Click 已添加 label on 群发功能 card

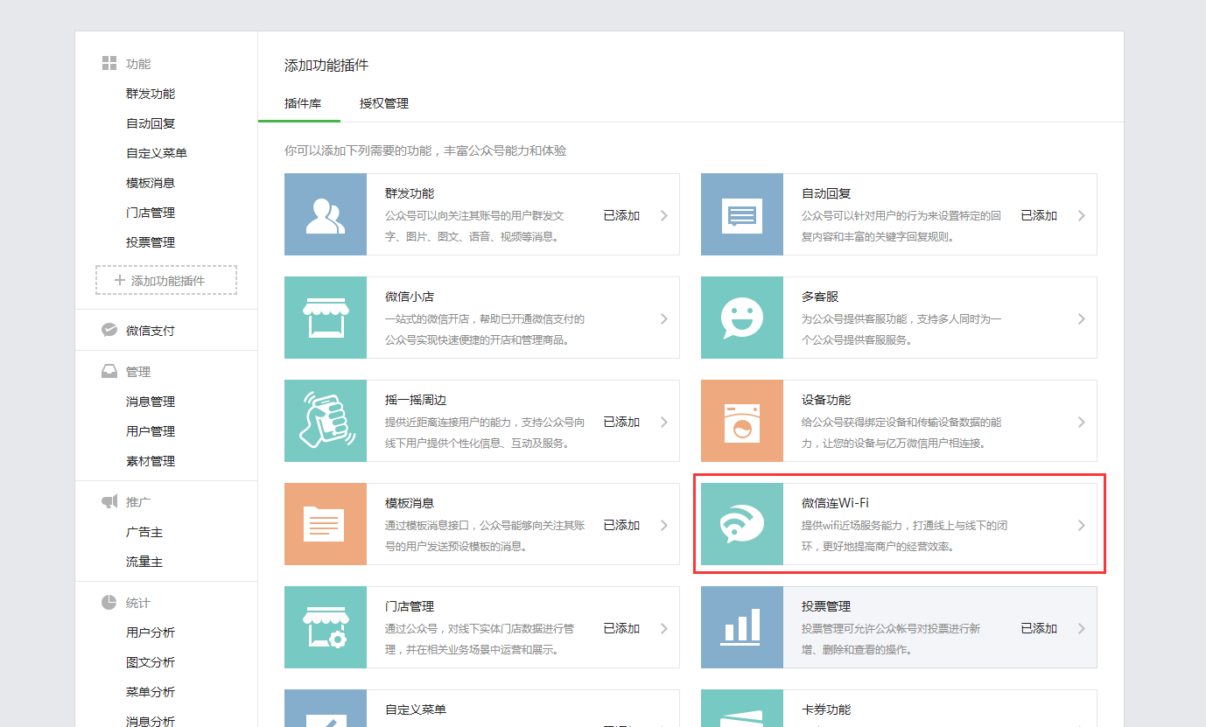pyautogui.click(x=621, y=215)
